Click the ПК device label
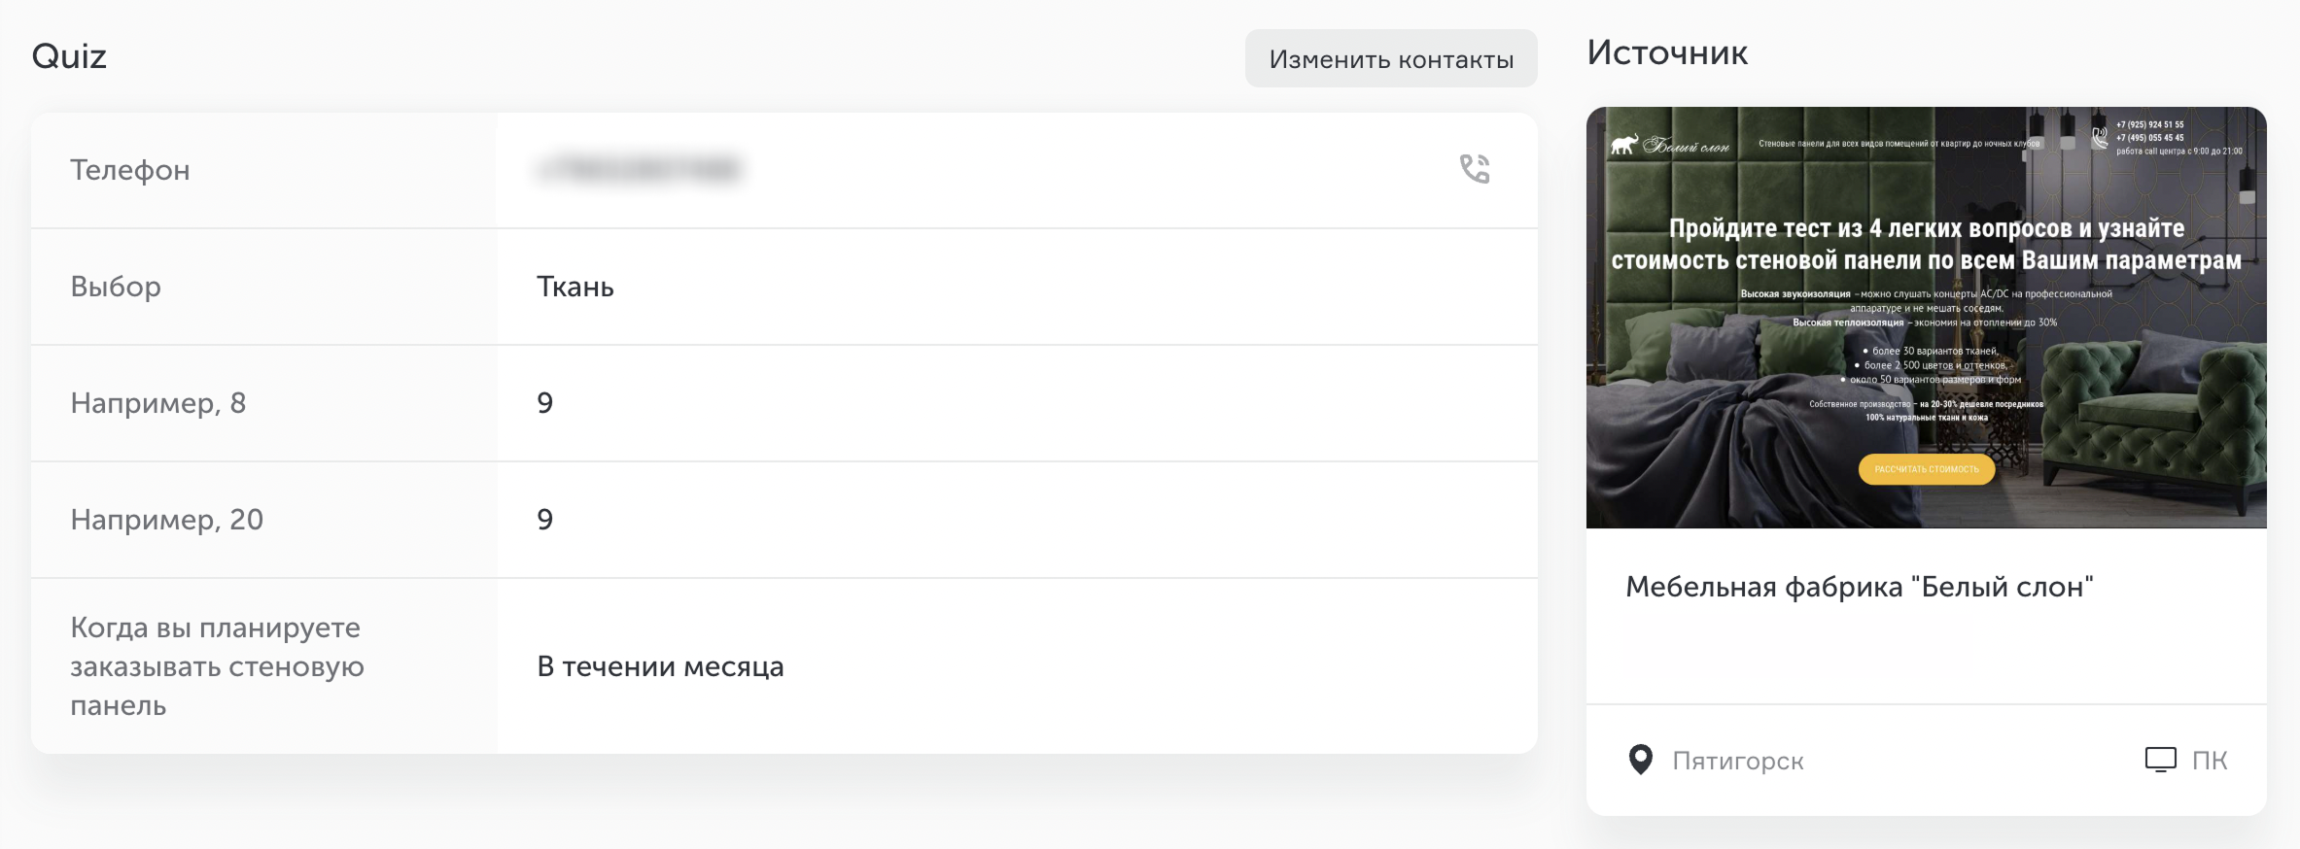This screenshot has height=849, width=2300. pyautogui.click(x=2210, y=760)
